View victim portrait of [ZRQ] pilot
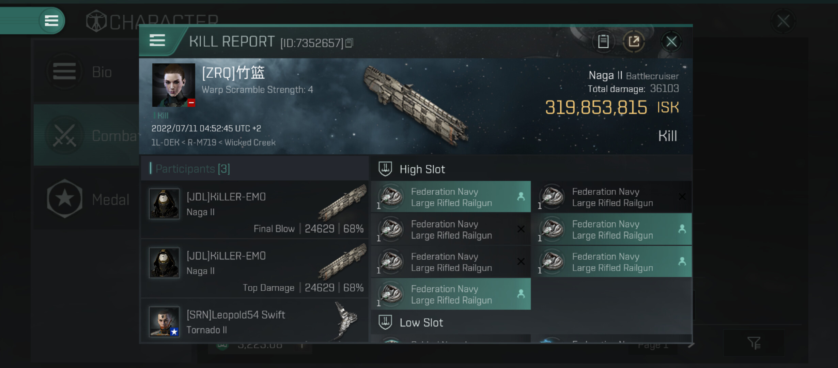Viewport: 838px width, 368px height. (173, 85)
